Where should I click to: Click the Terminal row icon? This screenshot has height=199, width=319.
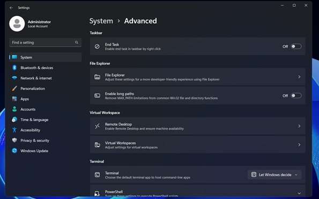(x=97, y=175)
